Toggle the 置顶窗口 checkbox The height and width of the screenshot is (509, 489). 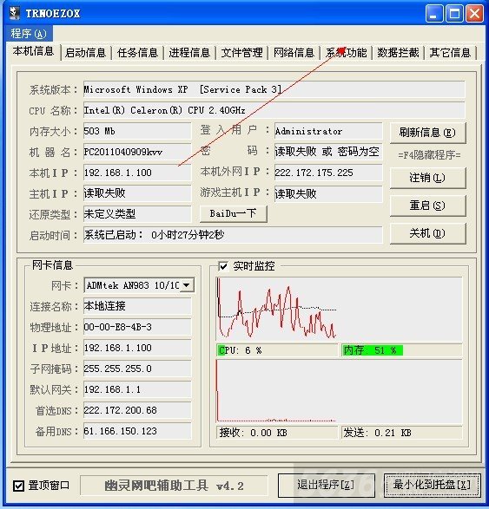click(18, 486)
